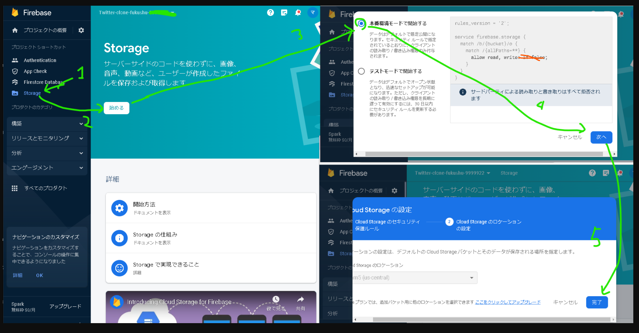Image resolution: width=639 pixels, height=333 pixels.
Task: Click 完了 button in location dialog
Action: tap(597, 302)
